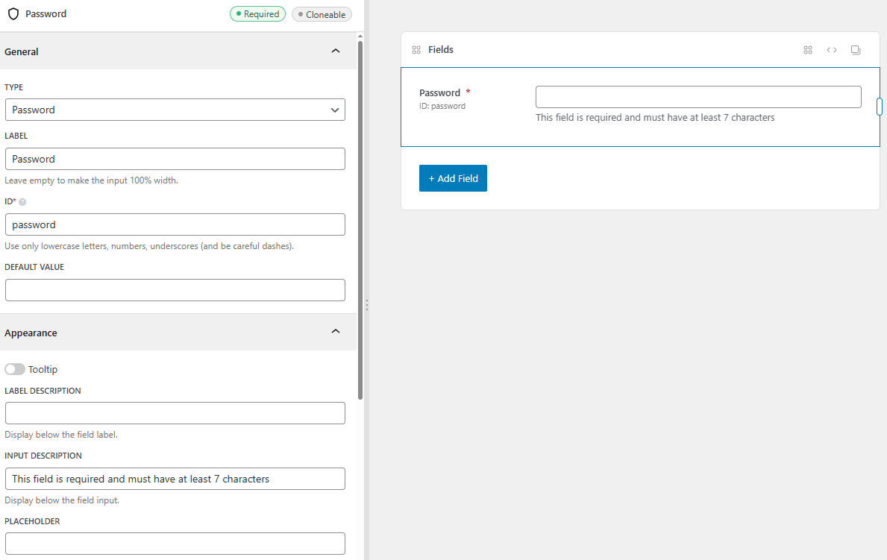The image size is (887, 560).
Task: Open the code view in the Fields panel
Action: [x=832, y=49]
